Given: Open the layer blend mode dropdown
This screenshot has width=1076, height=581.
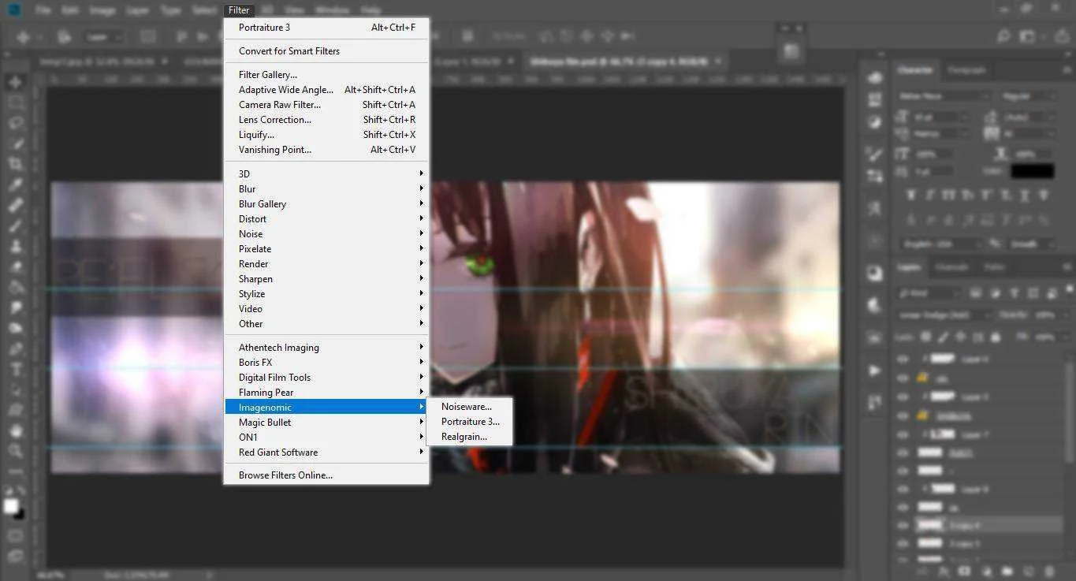Looking at the screenshot, I should pos(944,315).
